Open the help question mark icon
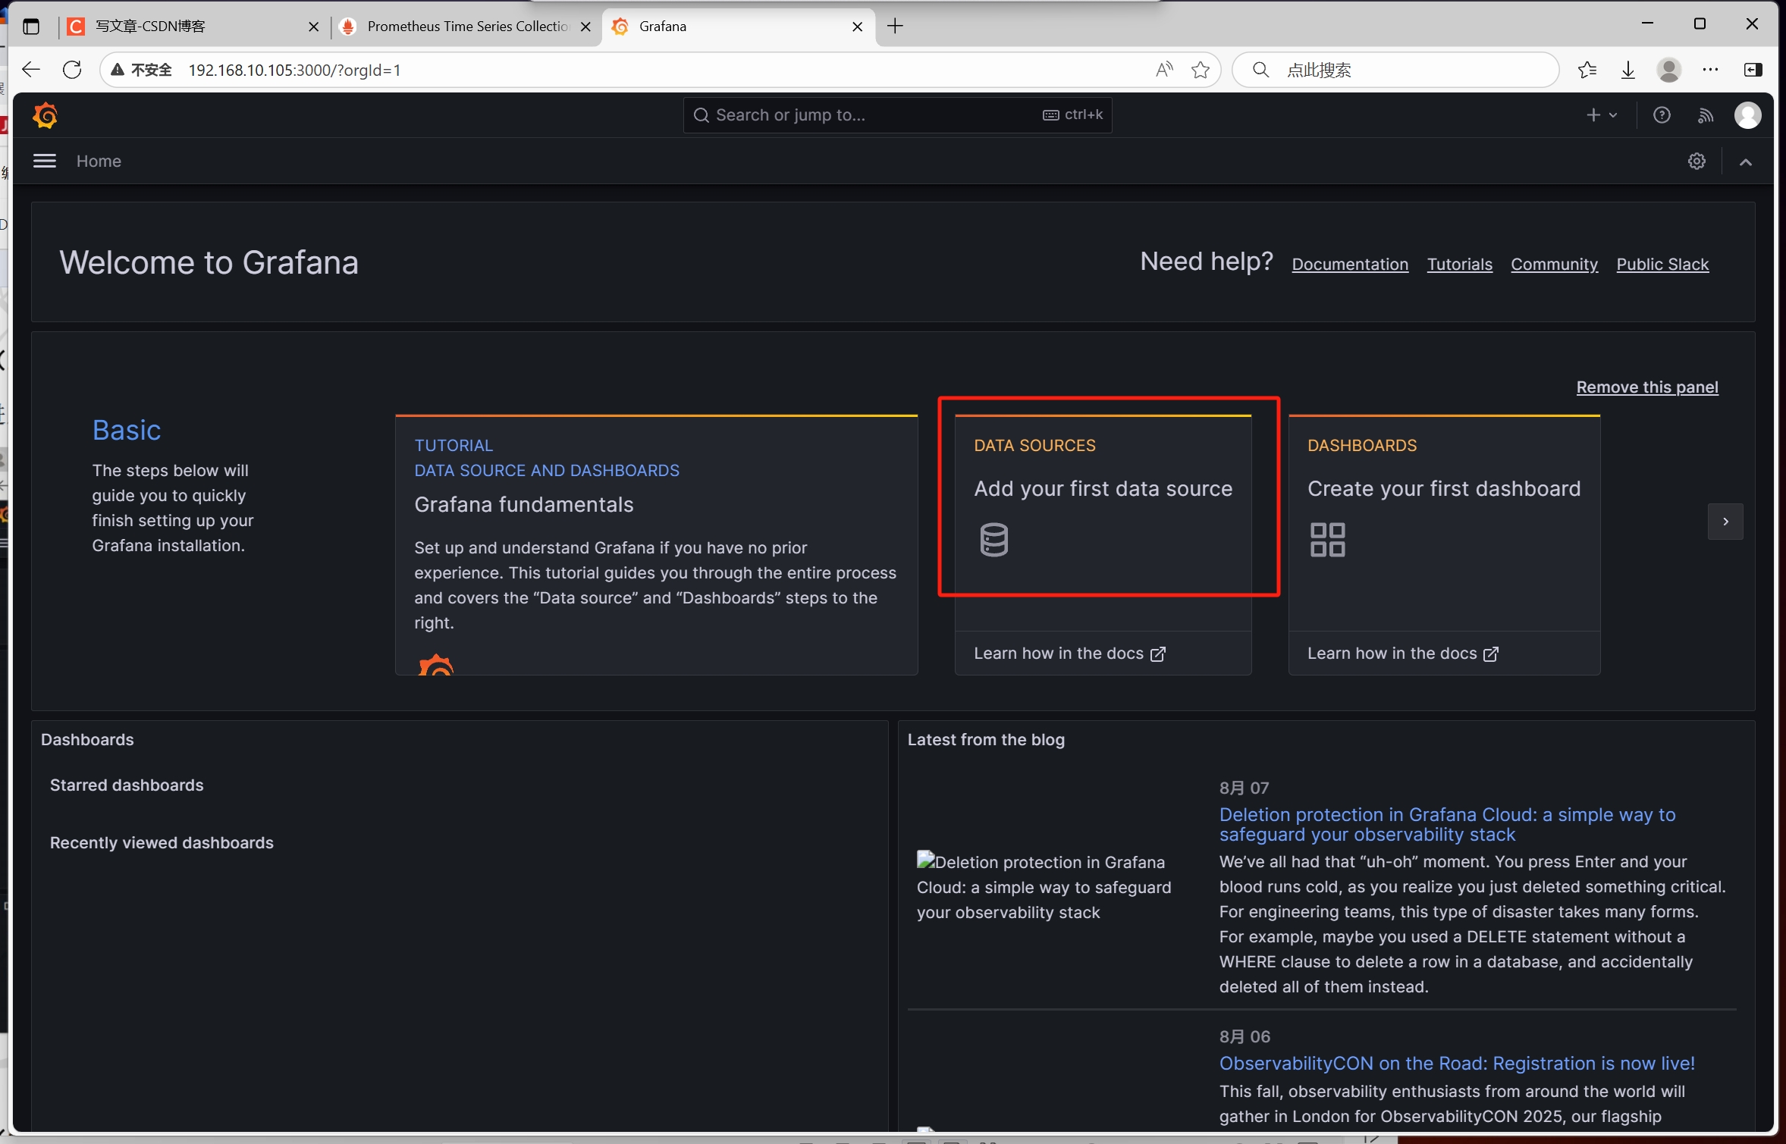This screenshot has height=1144, width=1786. (x=1662, y=115)
